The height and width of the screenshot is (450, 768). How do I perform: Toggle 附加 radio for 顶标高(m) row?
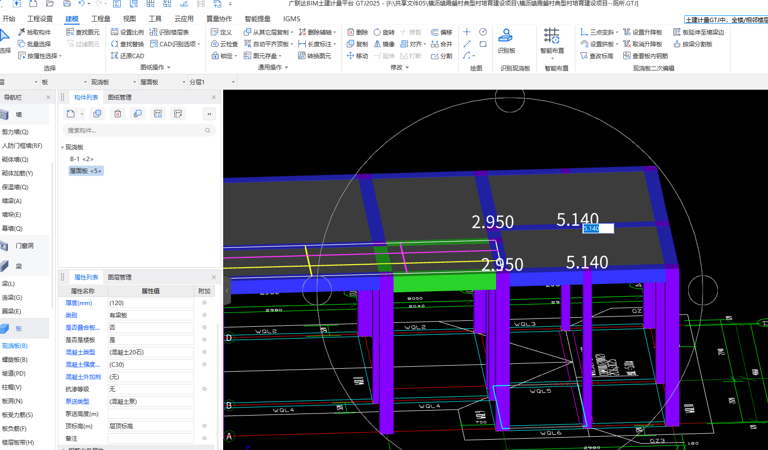pos(204,426)
